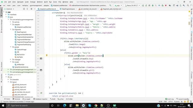Click the Windows search box
Screen dimensions: 193x108
point(27,105)
